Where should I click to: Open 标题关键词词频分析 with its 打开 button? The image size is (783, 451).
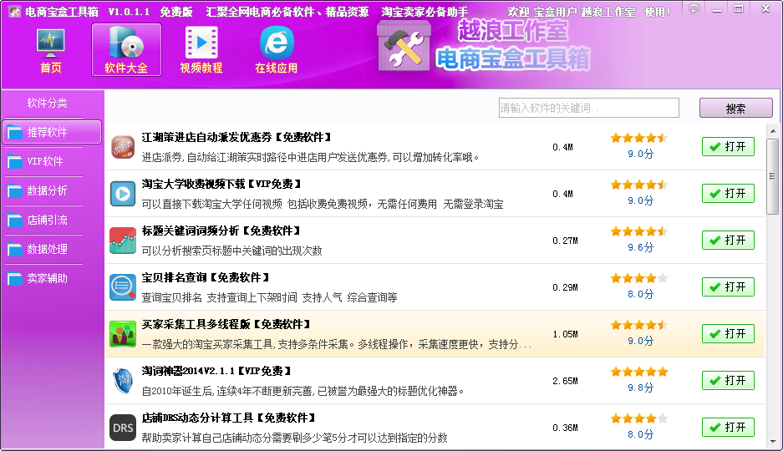pyautogui.click(x=728, y=241)
